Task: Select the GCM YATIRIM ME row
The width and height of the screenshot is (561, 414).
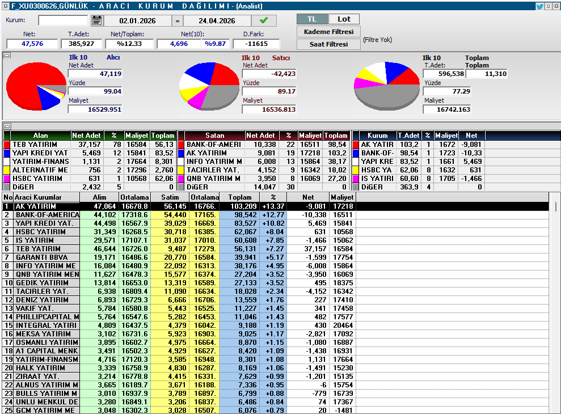Action: click(276, 411)
